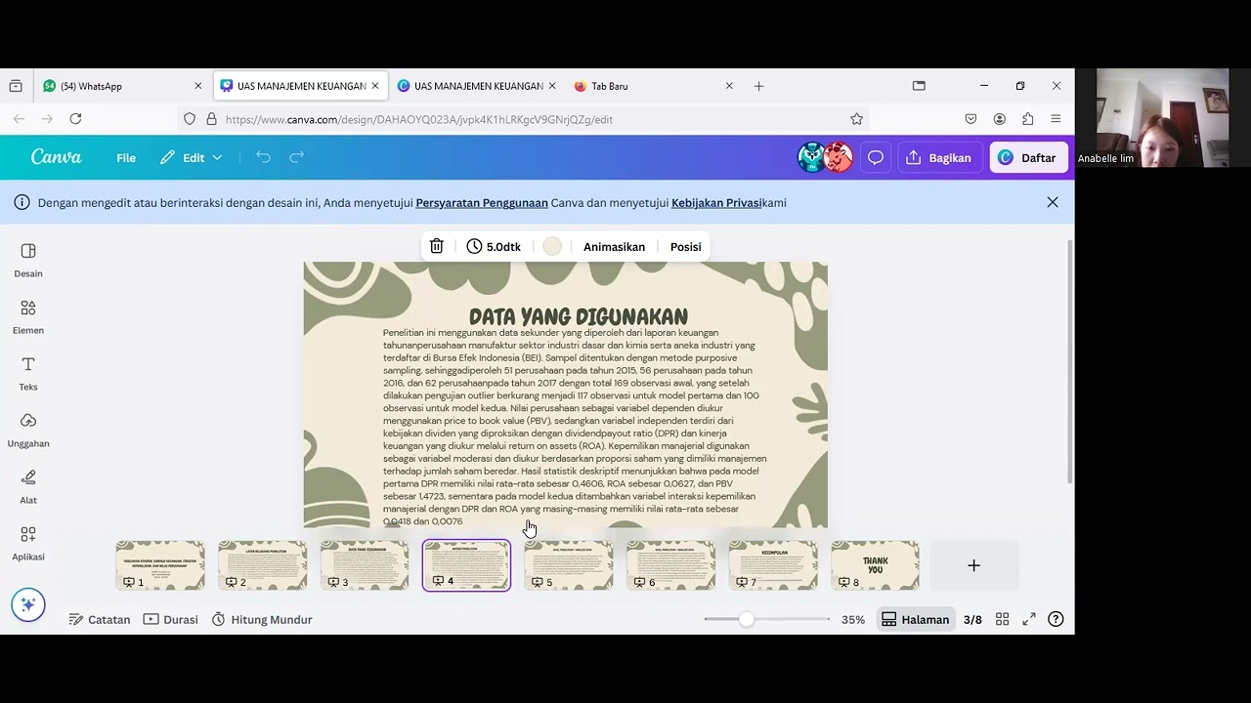Enter fullscreen presentation mode

click(1029, 619)
